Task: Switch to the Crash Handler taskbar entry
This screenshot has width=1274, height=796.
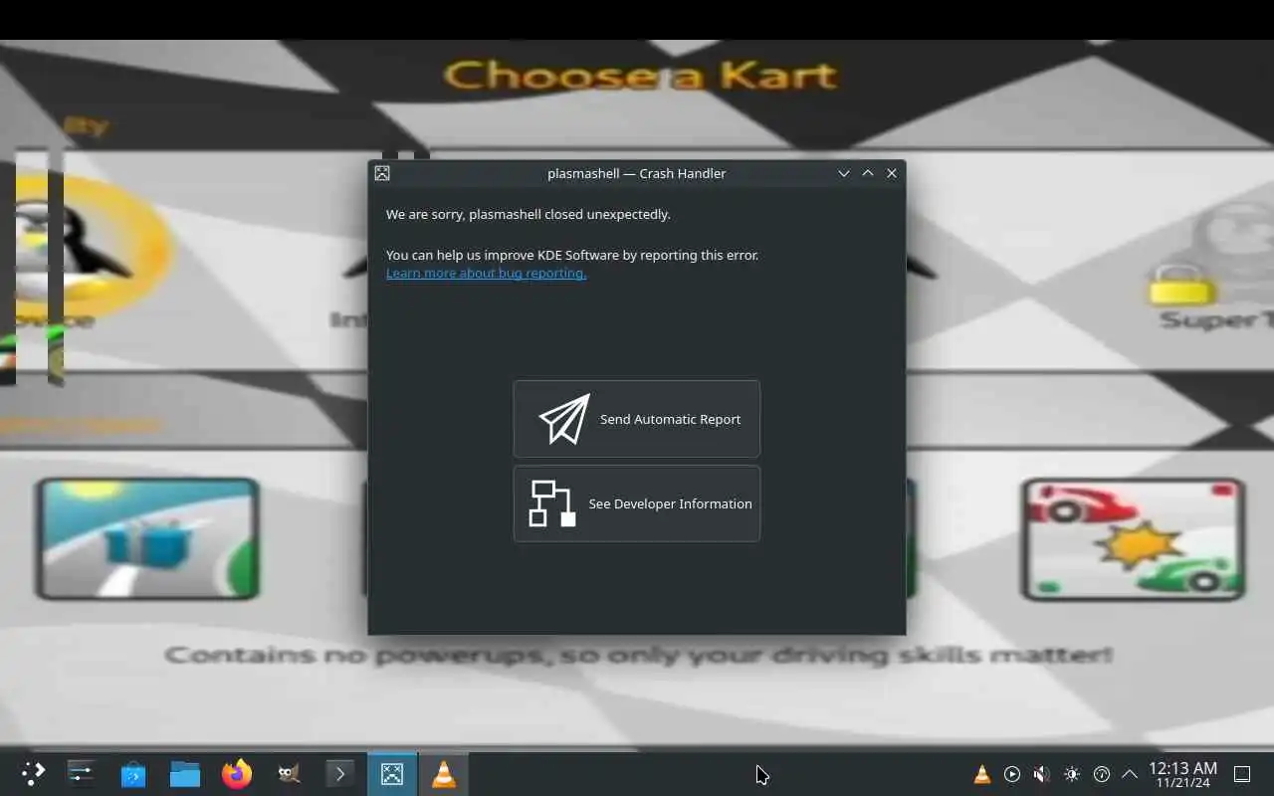Action: (x=392, y=774)
